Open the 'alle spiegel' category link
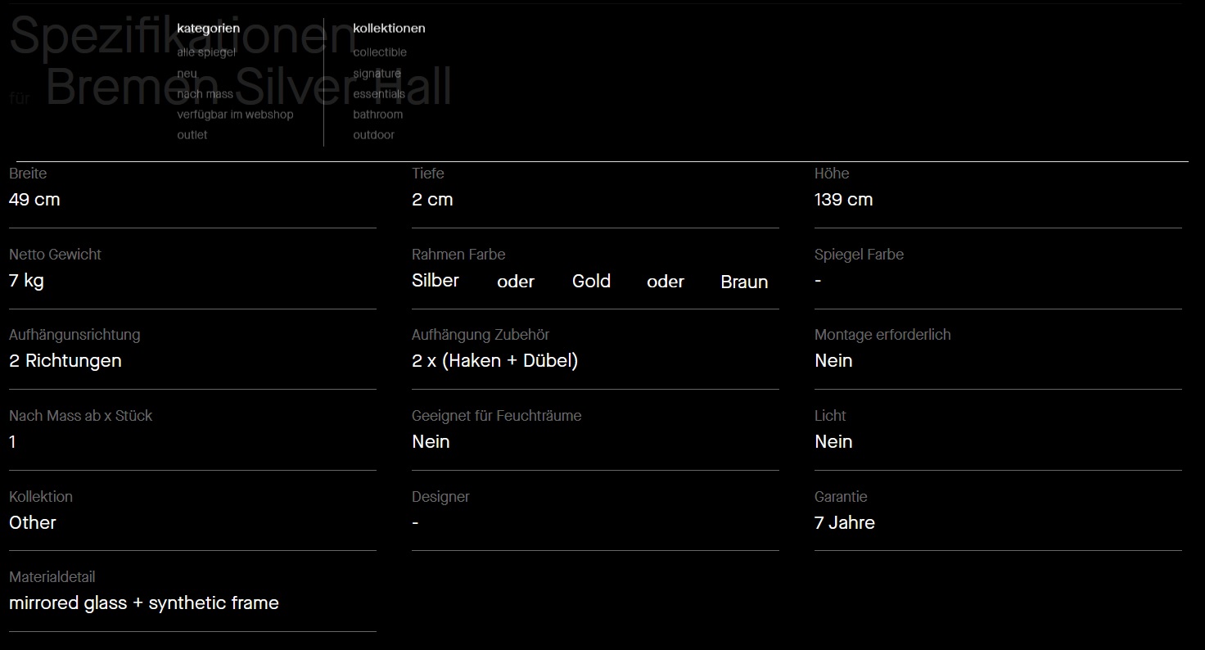Screen dimensions: 1205x650 pos(206,52)
